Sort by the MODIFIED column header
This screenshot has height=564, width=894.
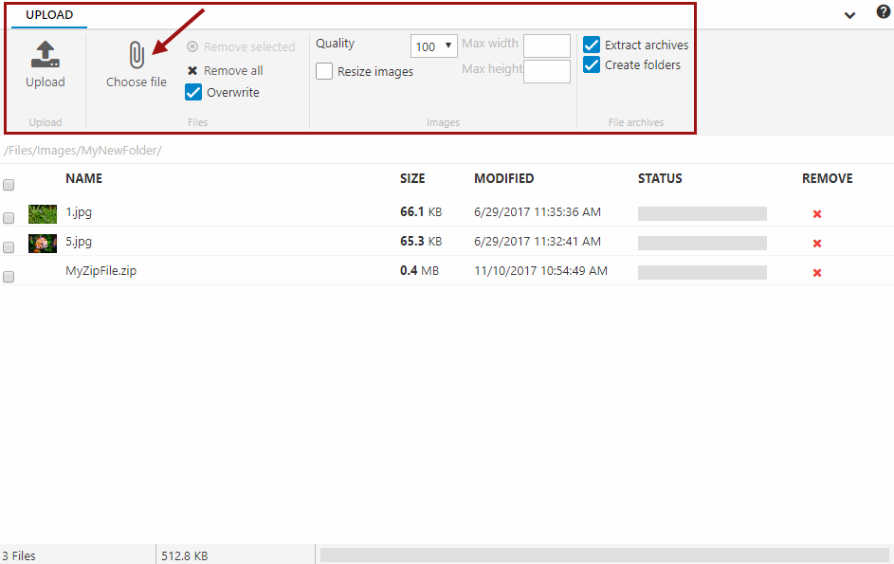pyautogui.click(x=503, y=178)
